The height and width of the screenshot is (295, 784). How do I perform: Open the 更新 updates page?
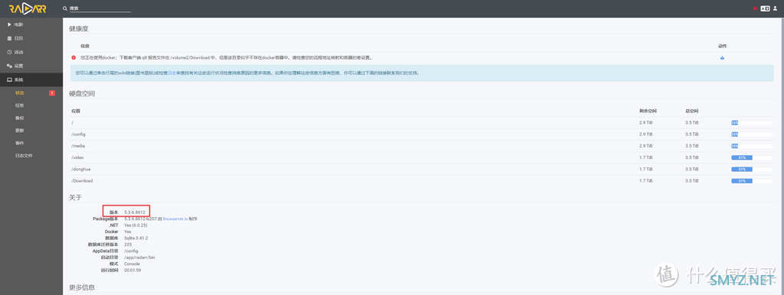19,130
